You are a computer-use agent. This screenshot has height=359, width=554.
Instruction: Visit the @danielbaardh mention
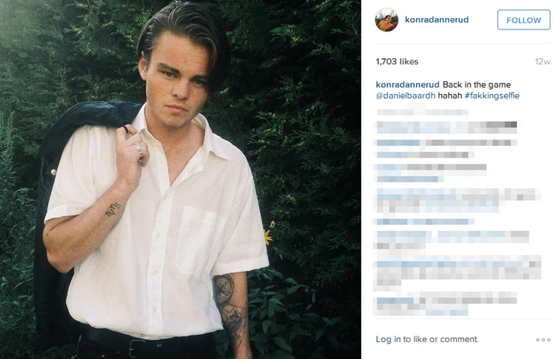(405, 95)
